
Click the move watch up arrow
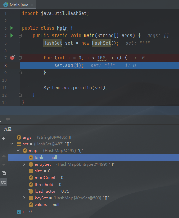4,156
